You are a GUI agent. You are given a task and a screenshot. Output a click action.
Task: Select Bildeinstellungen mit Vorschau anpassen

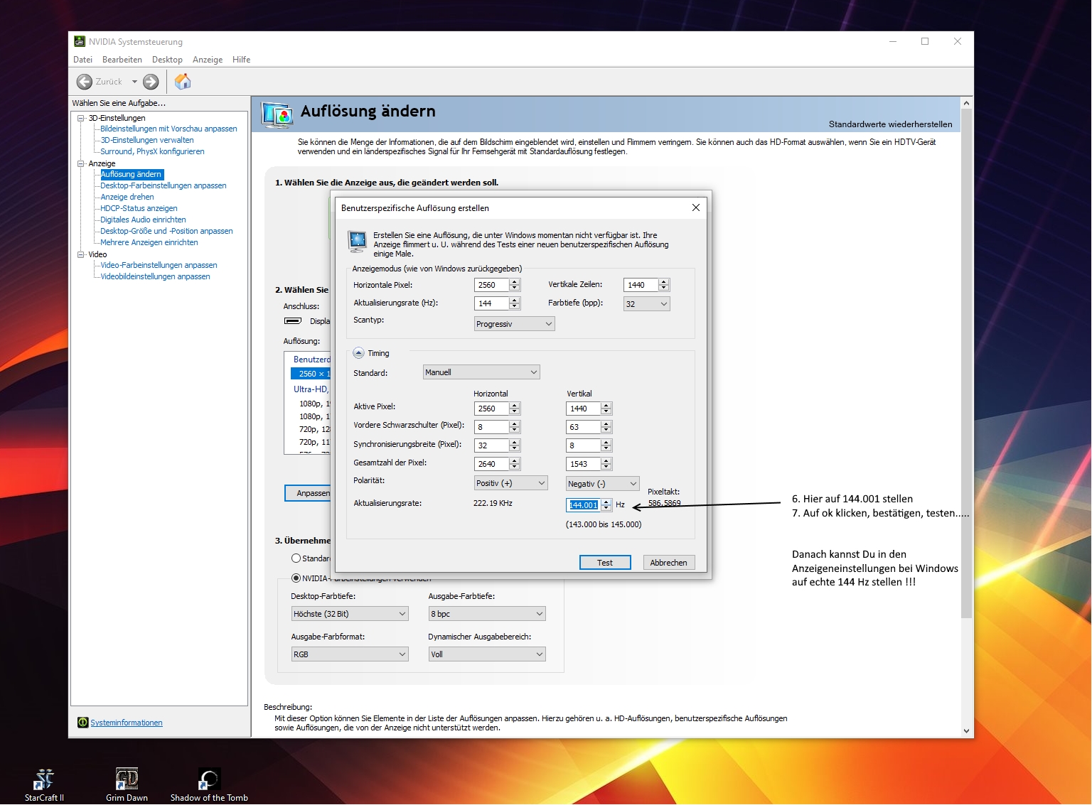tap(168, 129)
